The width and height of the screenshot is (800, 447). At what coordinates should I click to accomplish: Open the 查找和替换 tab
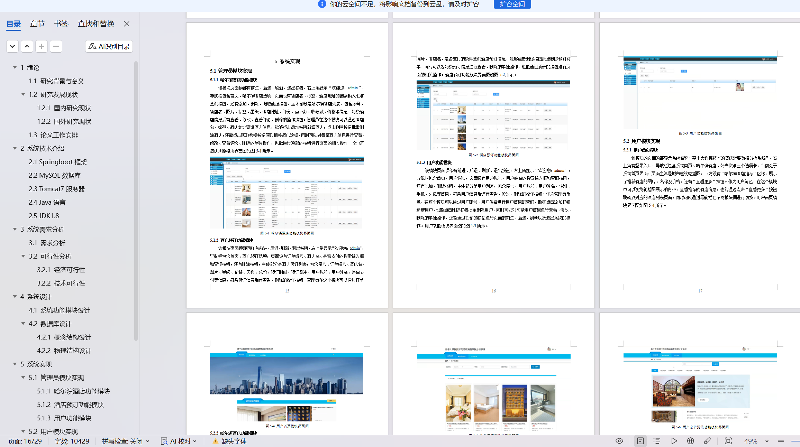[x=96, y=24]
